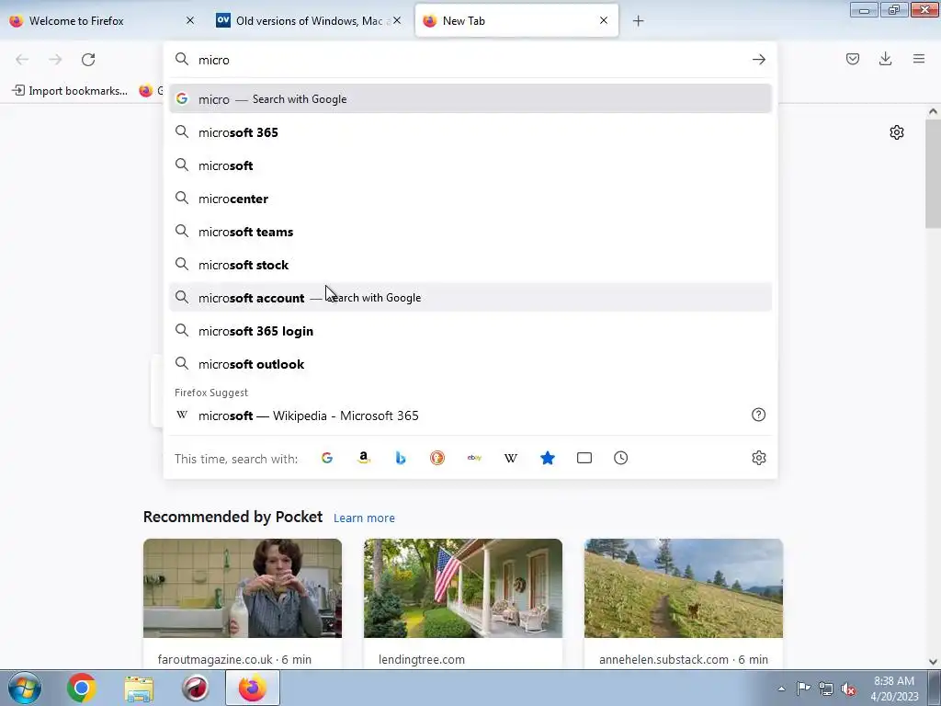This screenshot has height=706, width=941.
Task: Open search settings gear in dropdown
Action: (758, 458)
